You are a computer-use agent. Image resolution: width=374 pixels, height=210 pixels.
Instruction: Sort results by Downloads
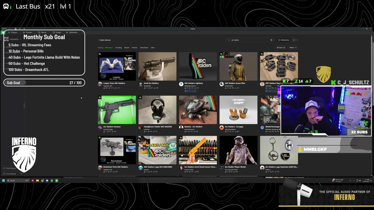(144, 48)
